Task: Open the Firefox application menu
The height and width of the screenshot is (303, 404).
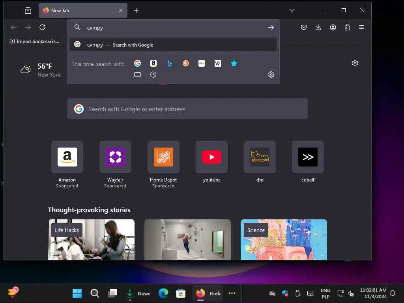Action: [361, 27]
